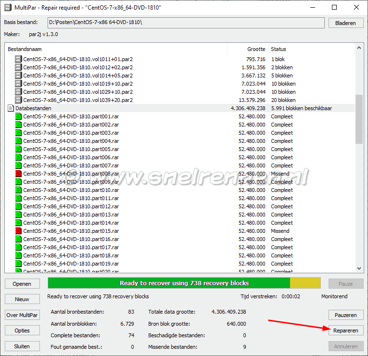This screenshot has height=356, width=368.
Task: Click the green icon of part009.rar
Action: pyautogui.click(x=19, y=182)
